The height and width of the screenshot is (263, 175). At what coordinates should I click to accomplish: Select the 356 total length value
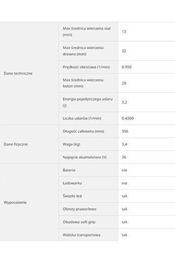point(125,131)
